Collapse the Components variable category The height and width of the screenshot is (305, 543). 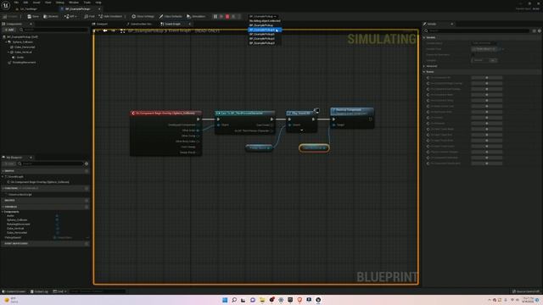point(3,212)
